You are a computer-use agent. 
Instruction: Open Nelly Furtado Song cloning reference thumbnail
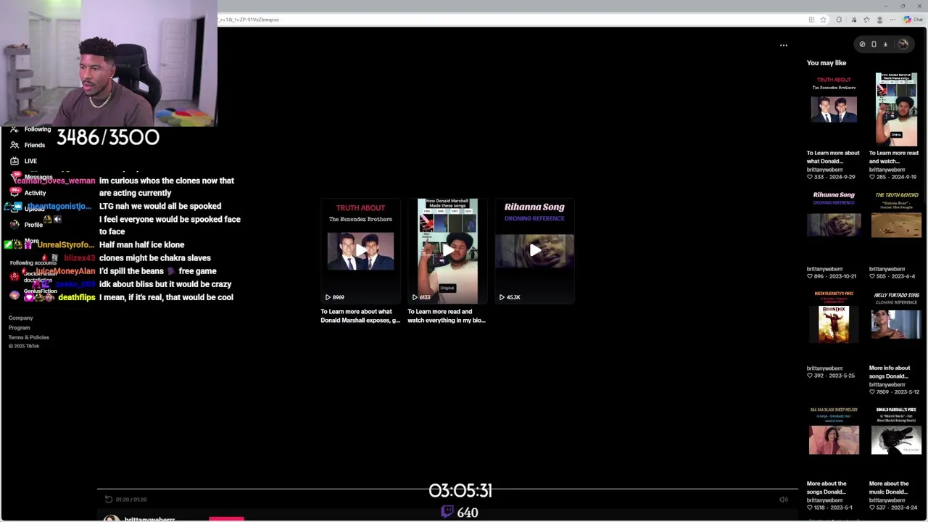pyautogui.click(x=896, y=325)
